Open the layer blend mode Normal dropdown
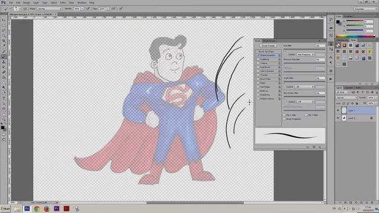379x213 pixels. coord(346,98)
